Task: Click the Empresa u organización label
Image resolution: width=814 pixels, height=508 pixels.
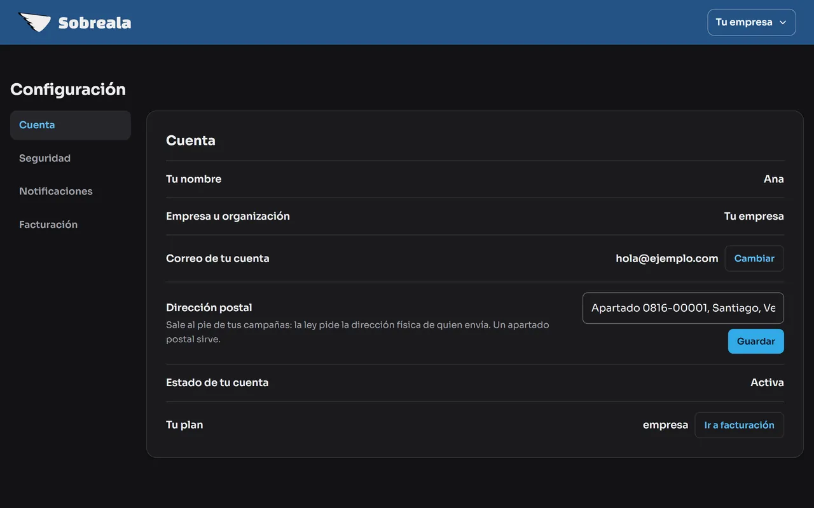Action: point(228,216)
